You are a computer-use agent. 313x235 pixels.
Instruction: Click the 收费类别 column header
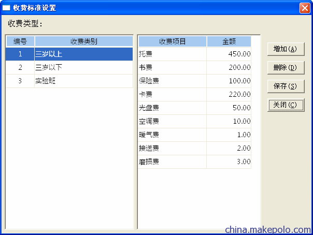point(84,41)
